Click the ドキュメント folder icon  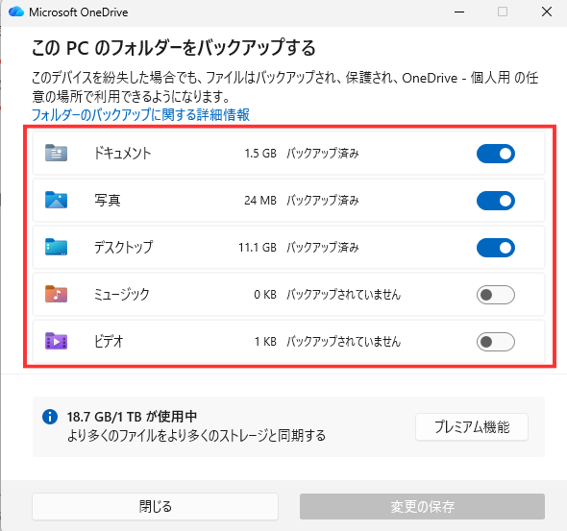point(56,153)
